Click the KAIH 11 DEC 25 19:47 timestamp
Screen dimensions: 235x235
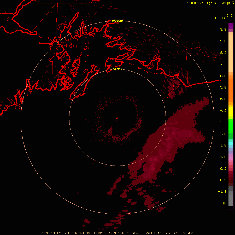click(x=169, y=233)
